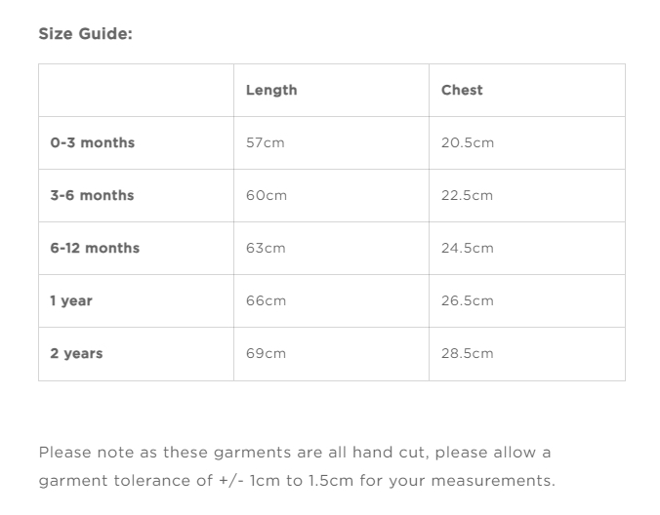The height and width of the screenshot is (515, 660).
Task: Click the 22.5cm chest value
Action: coord(467,195)
